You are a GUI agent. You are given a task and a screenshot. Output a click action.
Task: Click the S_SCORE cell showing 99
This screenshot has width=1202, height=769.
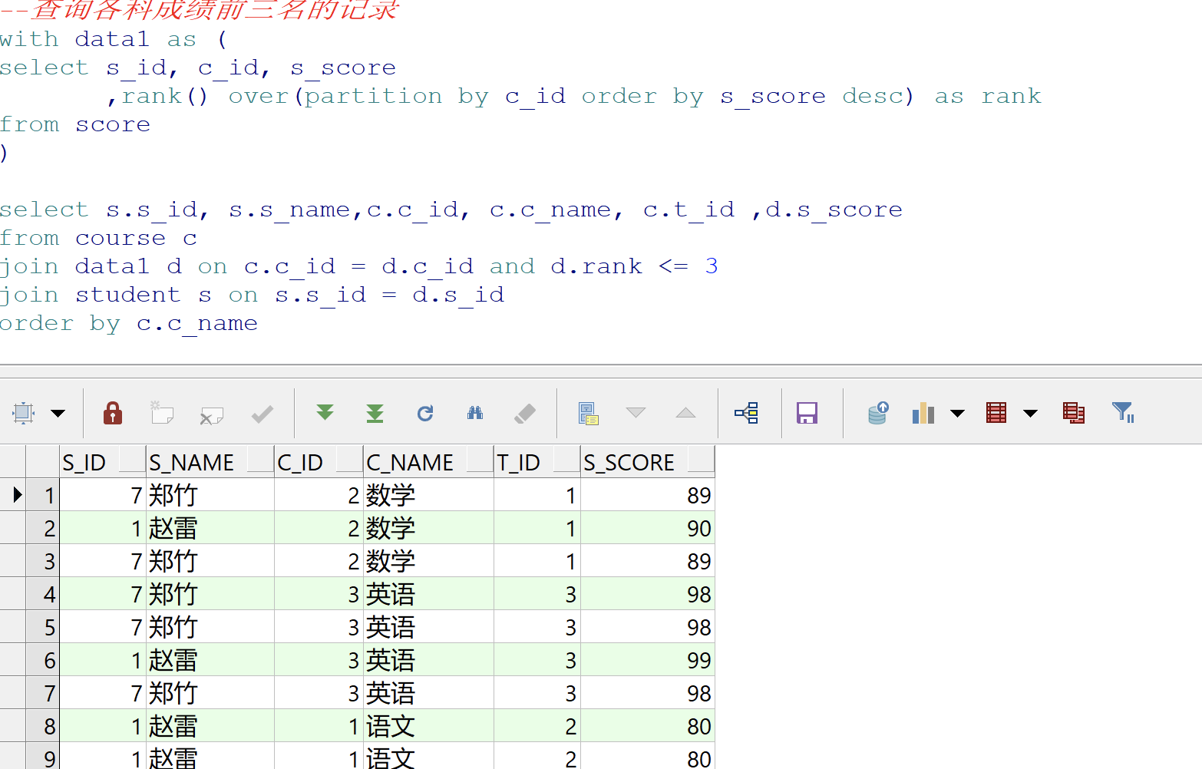pos(647,660)
